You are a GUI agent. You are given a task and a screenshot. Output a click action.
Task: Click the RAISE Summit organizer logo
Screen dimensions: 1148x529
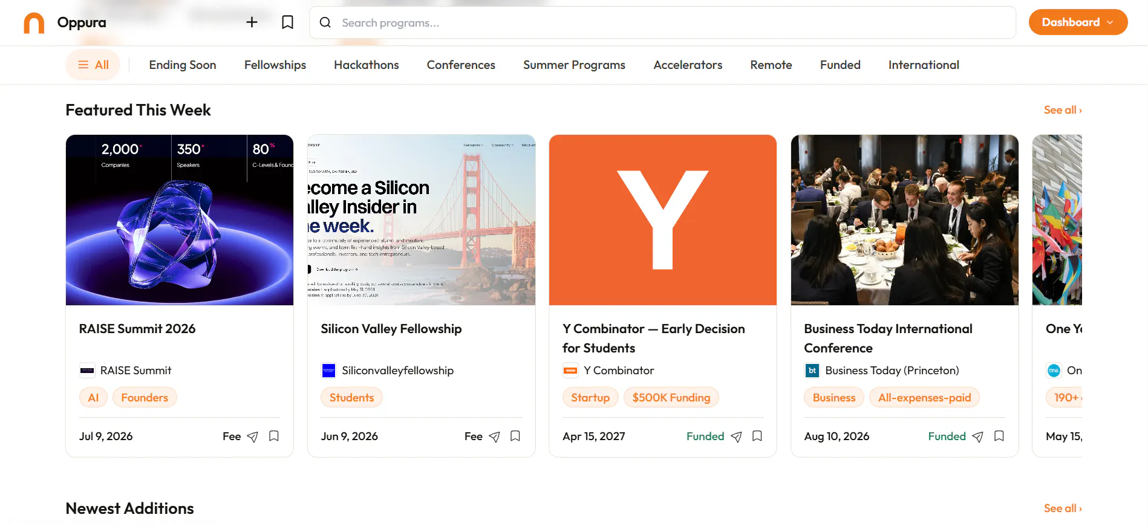point(87,371)
